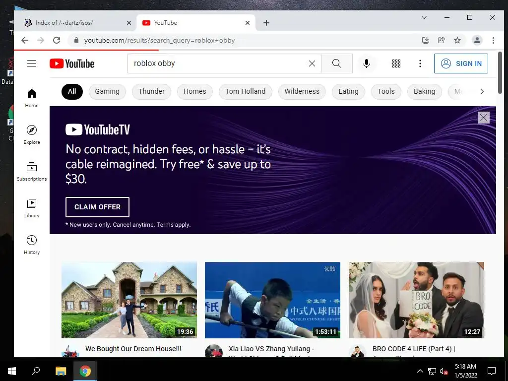View site lock information icon
Viewport: 508px width, 381px height.
pyautogui.click(x=76, y=40)
